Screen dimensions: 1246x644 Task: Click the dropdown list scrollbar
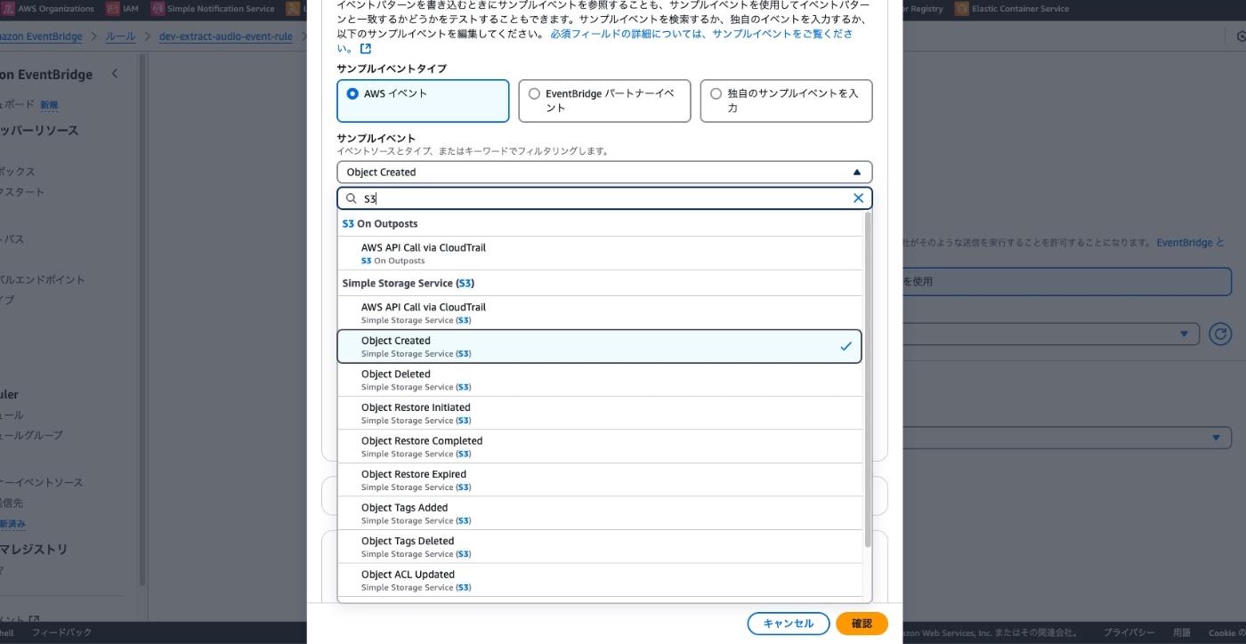point(868,380)
